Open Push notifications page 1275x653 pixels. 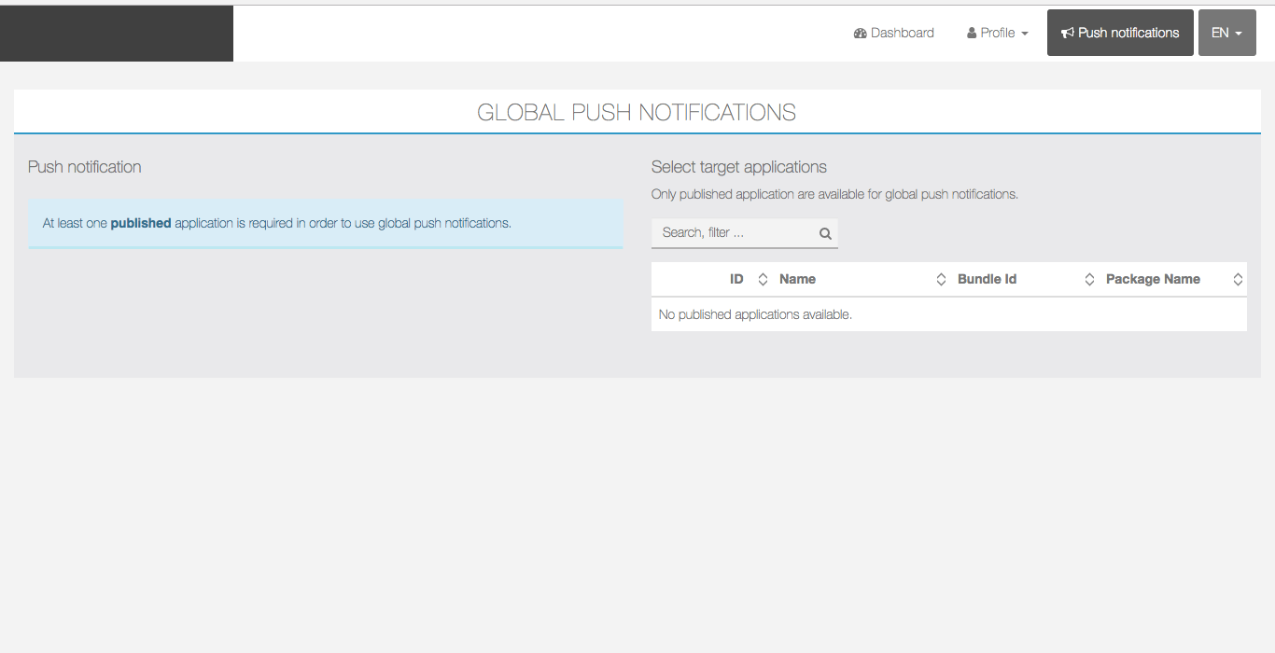(1120, 33)
